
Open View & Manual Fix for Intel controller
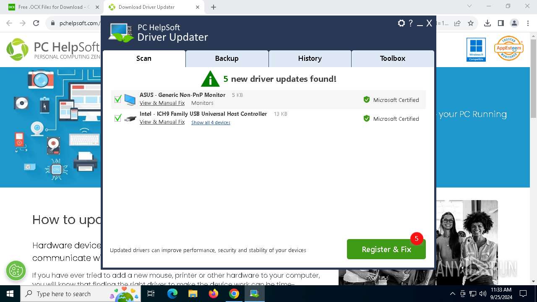coord(162,122)
